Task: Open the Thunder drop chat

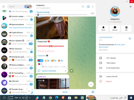Action: (17, 91)
